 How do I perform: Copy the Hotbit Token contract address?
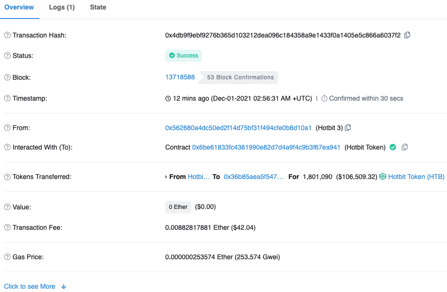(404, 147)
